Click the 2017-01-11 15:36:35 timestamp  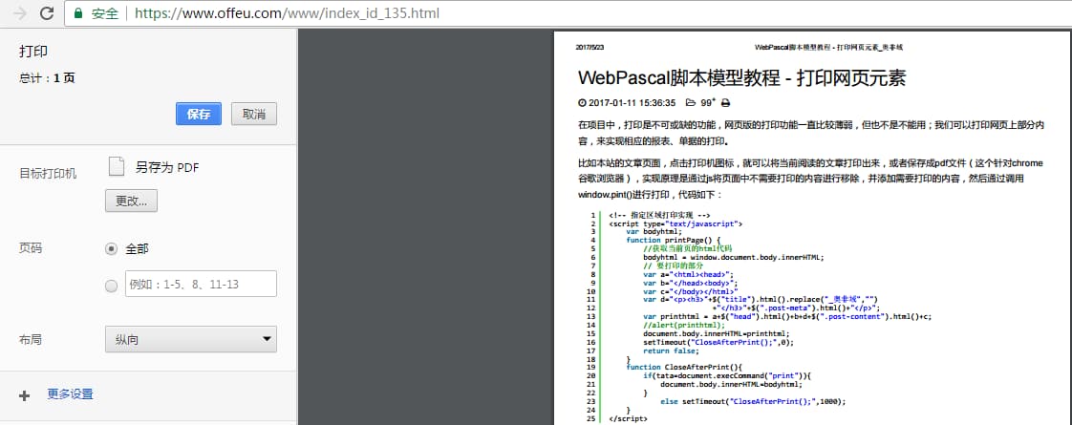632,103
